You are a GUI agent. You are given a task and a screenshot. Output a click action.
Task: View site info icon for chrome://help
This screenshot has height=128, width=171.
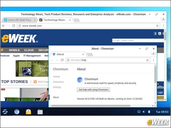point(68,60)
